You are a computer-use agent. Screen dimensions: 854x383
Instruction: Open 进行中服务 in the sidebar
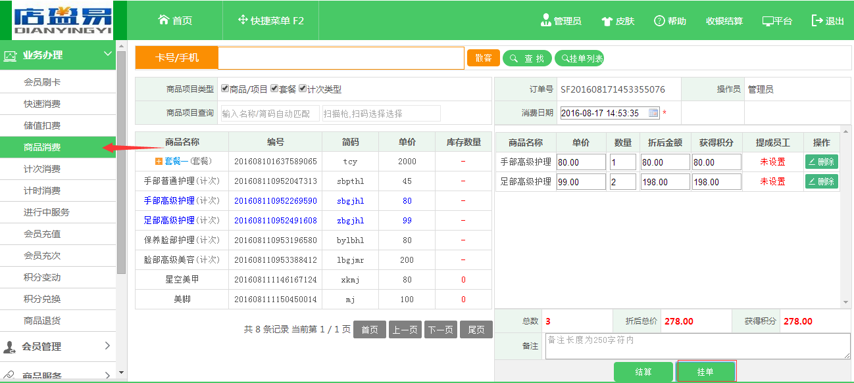58,212
